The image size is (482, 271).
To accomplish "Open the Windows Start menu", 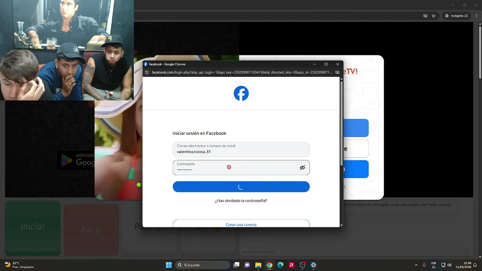I will tap(169, 265).
